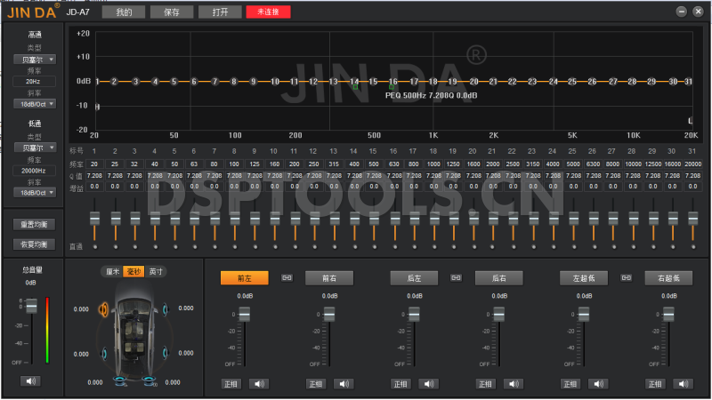Mute the 右超低 channel speaker icon
This screenshot has height=400, width=712.
683,384
